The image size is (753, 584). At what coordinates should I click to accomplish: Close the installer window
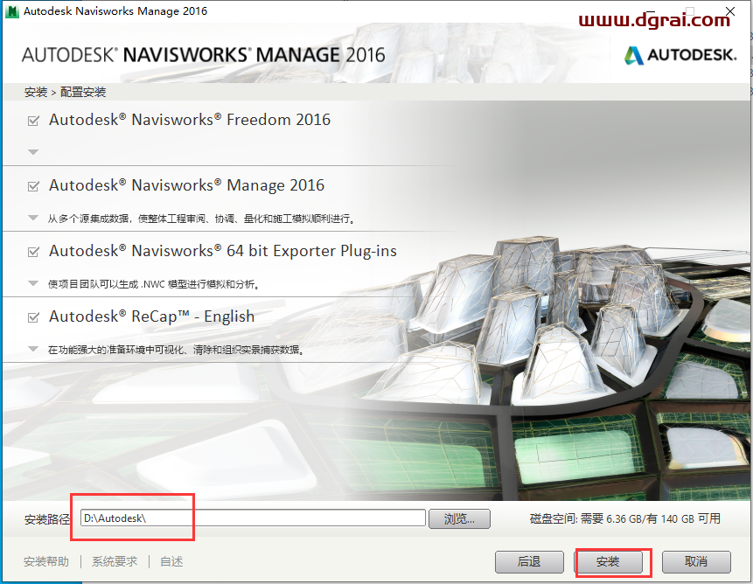point(730,10)
